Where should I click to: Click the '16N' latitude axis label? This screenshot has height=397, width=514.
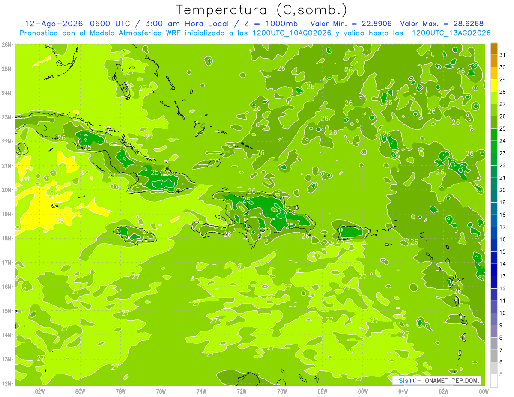6,287
